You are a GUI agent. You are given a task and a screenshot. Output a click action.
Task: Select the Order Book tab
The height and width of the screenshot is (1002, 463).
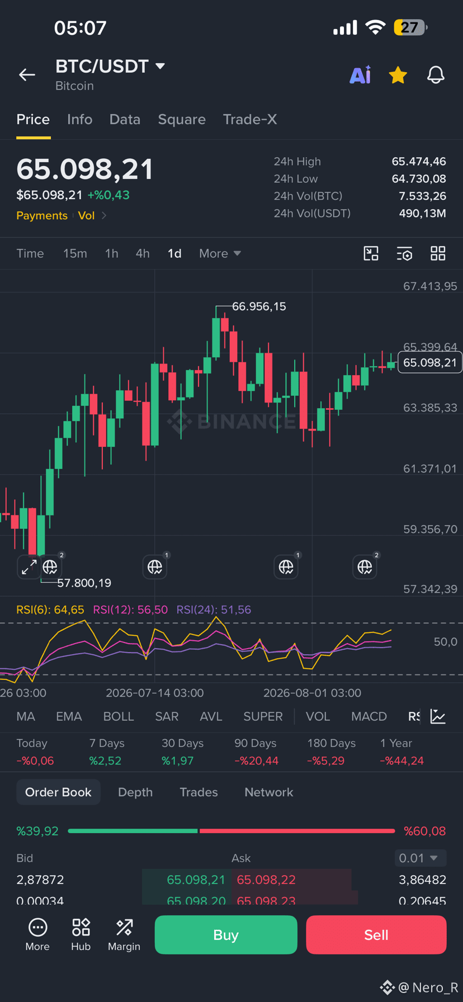(x=58, y=792)
